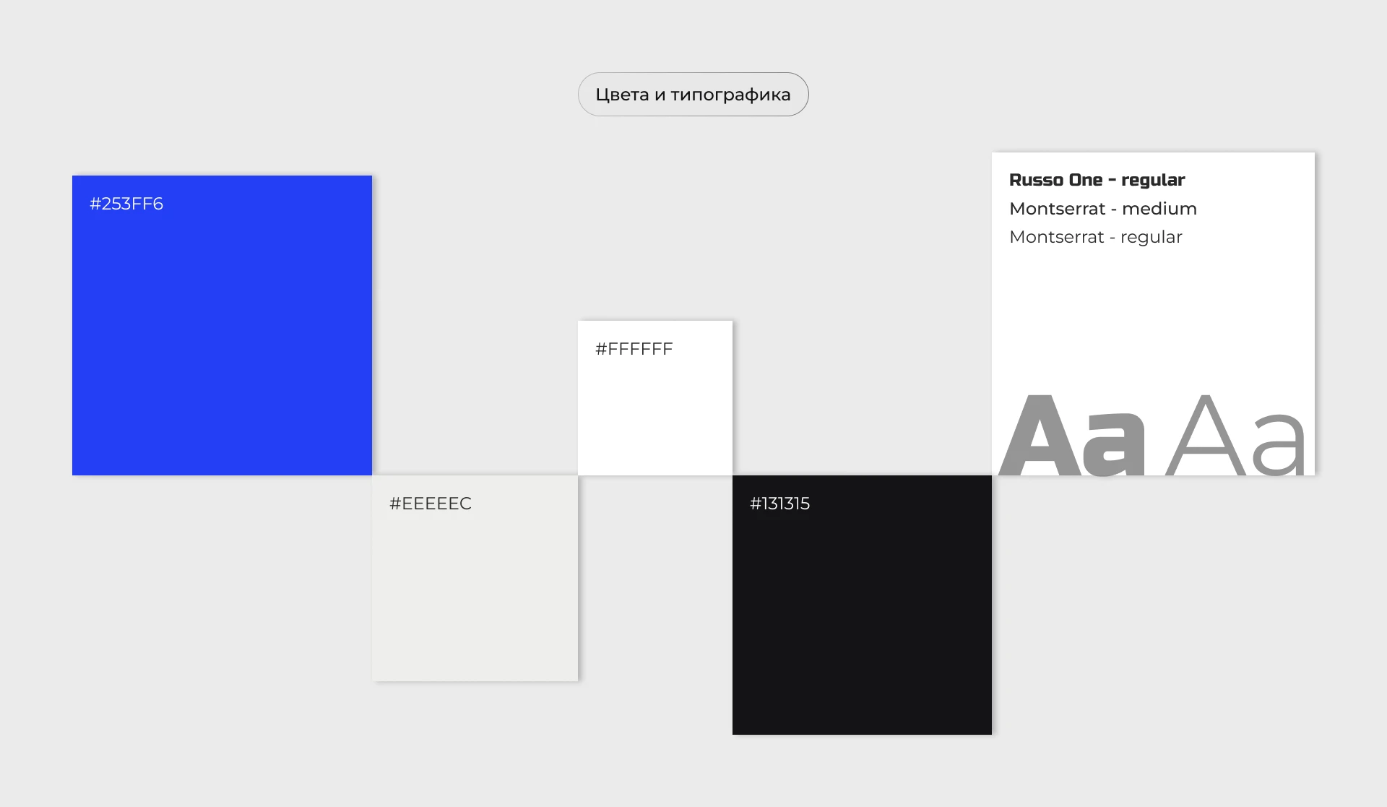The width and height of the screenshot is (1387, 807).
Task: Click the thin 'Aa' Montserrat specimen
Action: (x=1235, y=436)
